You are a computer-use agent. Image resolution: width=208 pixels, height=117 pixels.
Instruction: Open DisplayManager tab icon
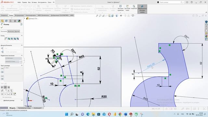point(19,21)
